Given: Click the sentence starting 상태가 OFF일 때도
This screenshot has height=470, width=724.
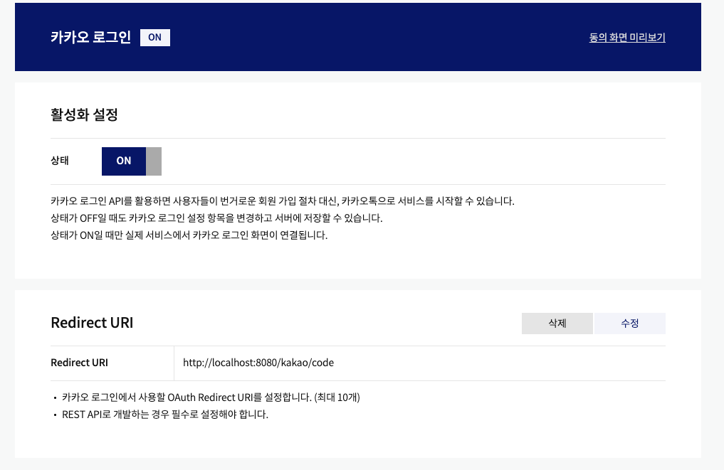Looking at the screenshot, I should (216, 218).
